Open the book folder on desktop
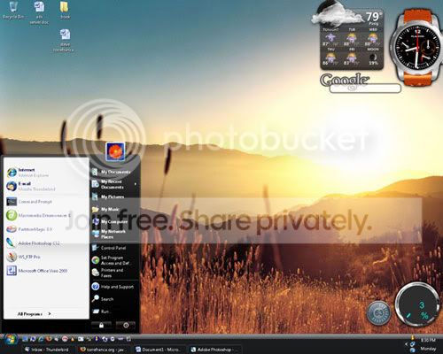The image size is (443, 354). pyautogui.click(x=65, y=11)
